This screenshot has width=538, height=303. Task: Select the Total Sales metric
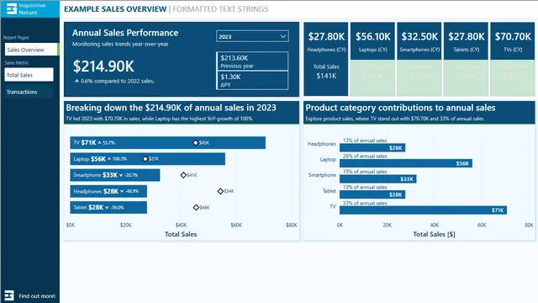29,75
